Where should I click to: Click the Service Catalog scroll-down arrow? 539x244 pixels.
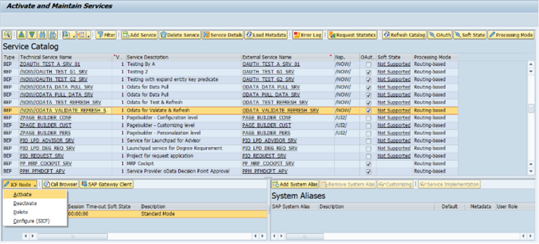click(x=531, y=171)
